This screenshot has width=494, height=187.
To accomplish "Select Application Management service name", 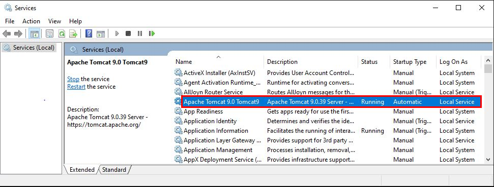I will [x=218, y=149].
